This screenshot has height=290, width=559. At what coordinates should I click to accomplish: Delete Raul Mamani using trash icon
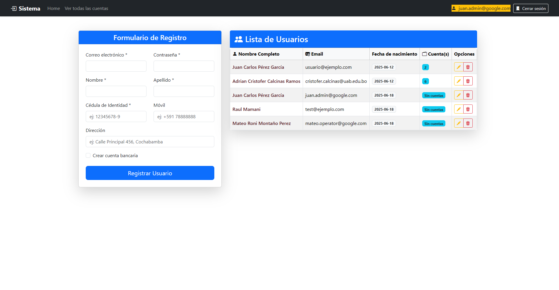(x=468, y=109)
